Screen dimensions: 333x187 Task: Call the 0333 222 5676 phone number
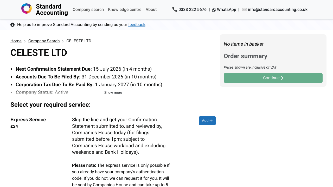pyautogui.click(x=193, y=10)
